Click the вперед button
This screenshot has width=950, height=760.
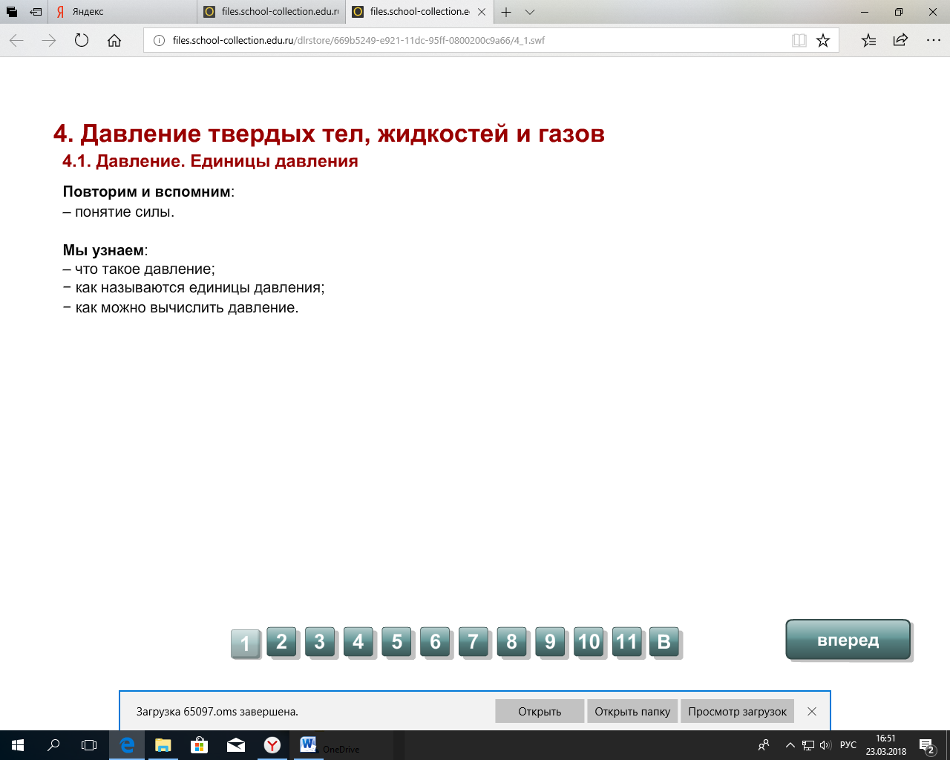848,640
